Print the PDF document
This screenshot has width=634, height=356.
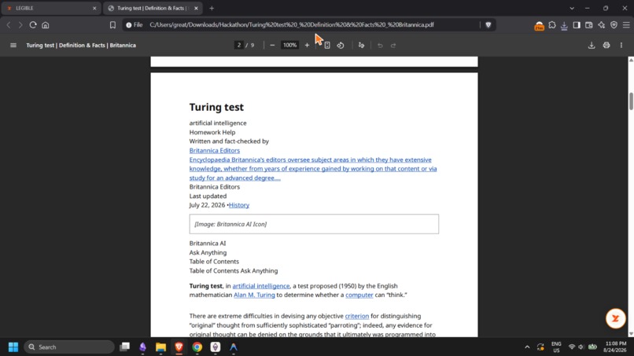point(606,46)
